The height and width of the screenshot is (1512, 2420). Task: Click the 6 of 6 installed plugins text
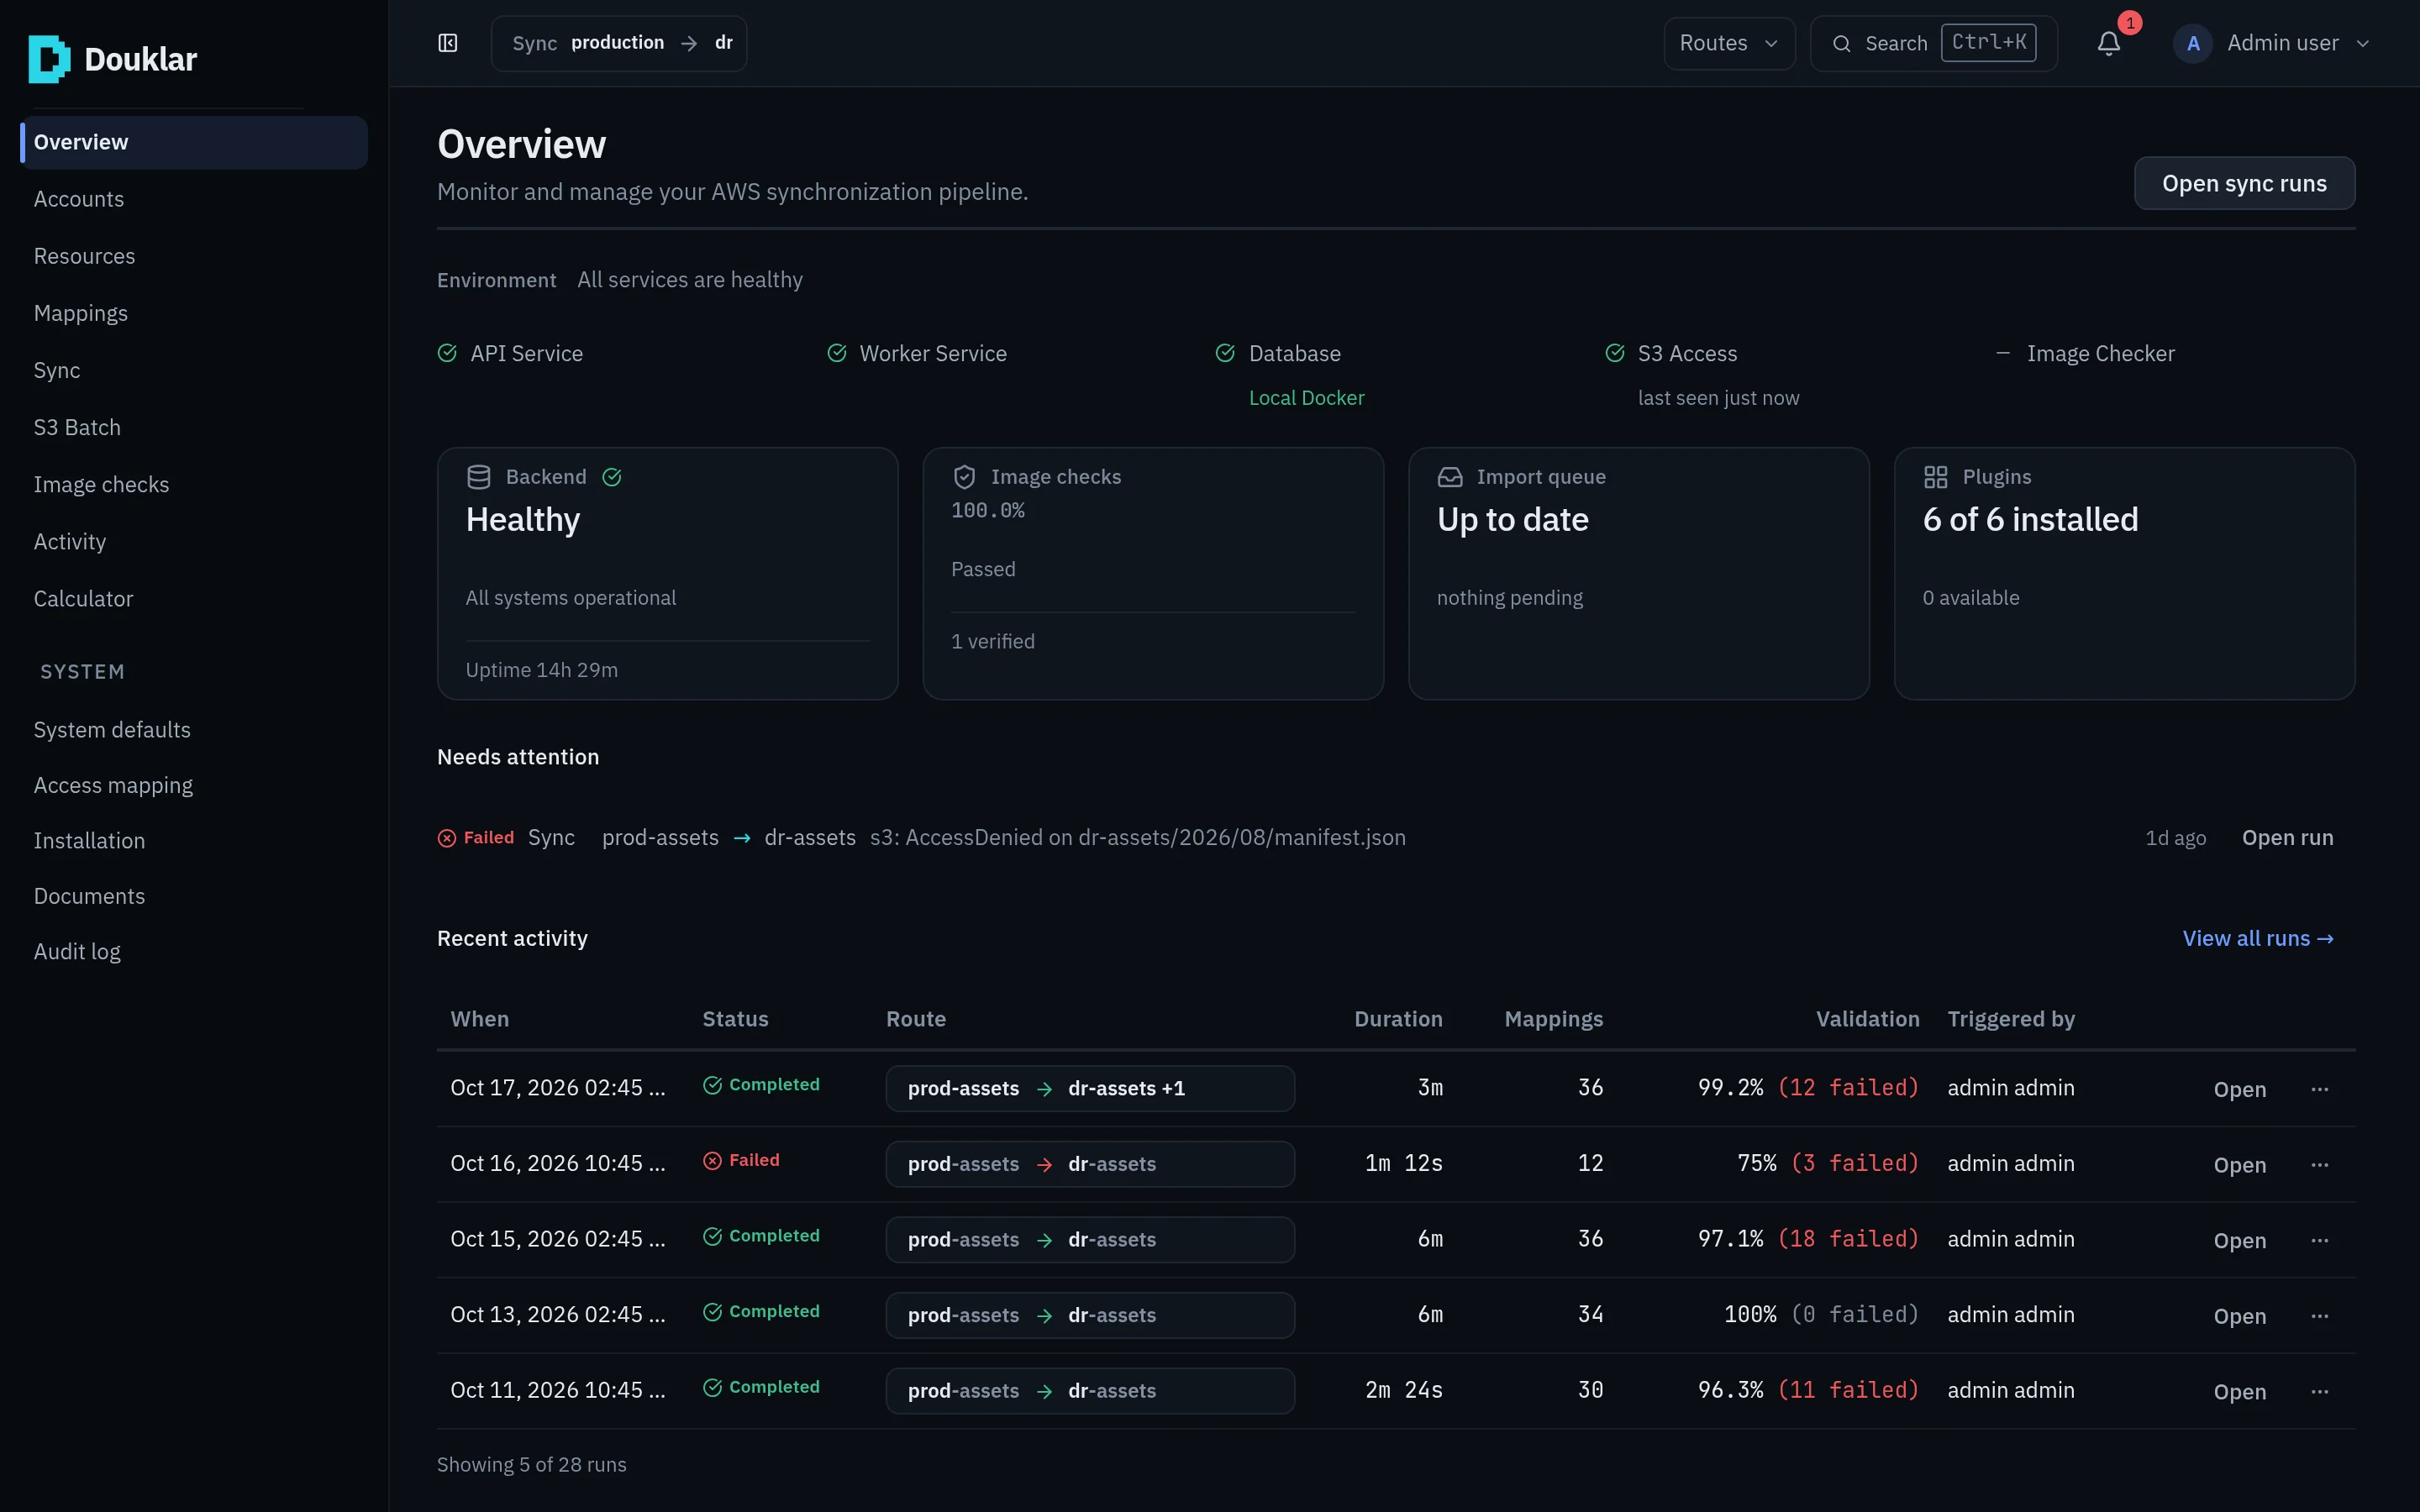click(2030, 520)
